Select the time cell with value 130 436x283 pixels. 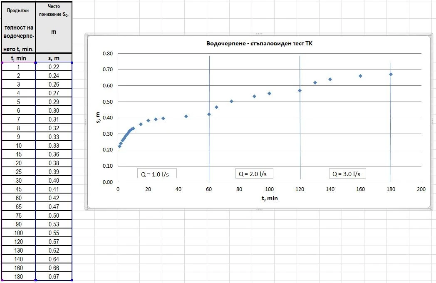pos(19,251)
